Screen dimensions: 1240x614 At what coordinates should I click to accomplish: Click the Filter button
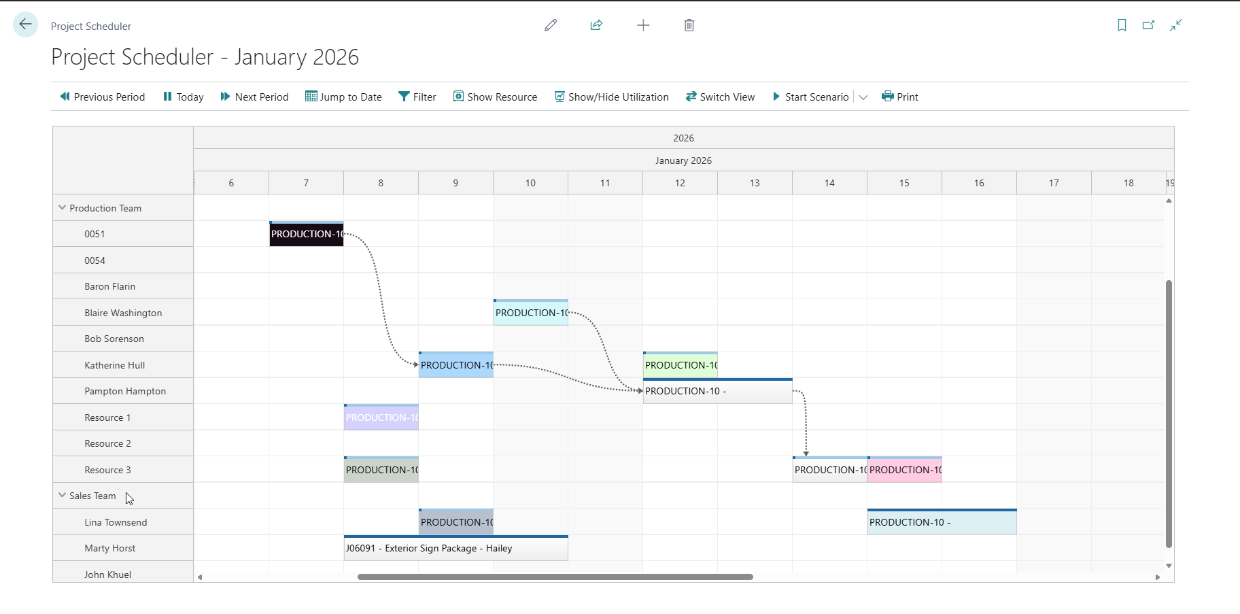(x=417, y=97)
